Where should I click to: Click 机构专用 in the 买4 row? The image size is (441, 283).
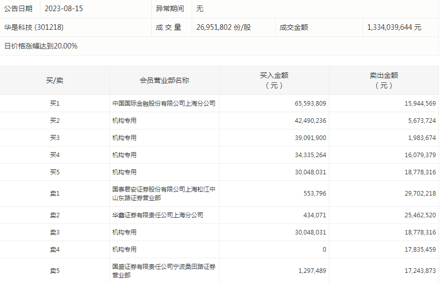coord(124,155)
